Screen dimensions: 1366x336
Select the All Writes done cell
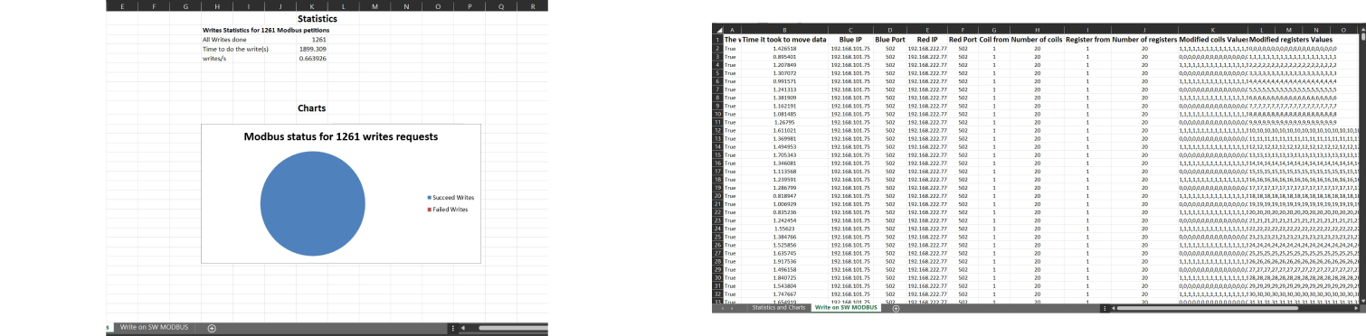coord(225,40)
